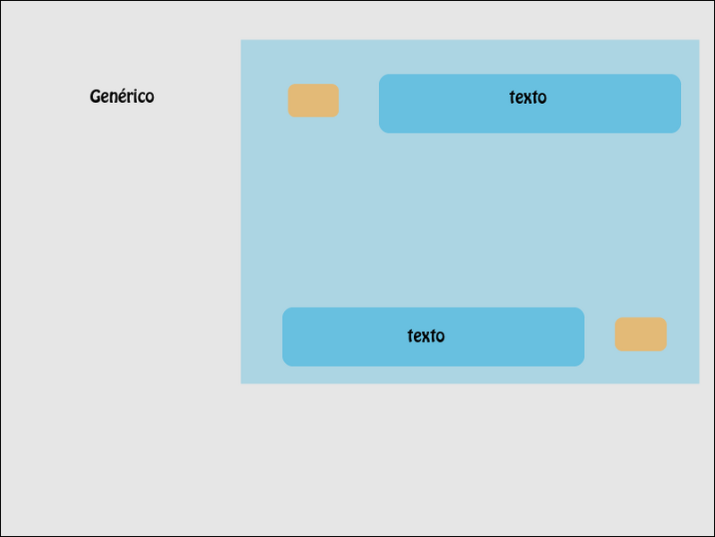Click the Genérico label
The width and height of the screenshot is (715, 537).
[122, 96]
